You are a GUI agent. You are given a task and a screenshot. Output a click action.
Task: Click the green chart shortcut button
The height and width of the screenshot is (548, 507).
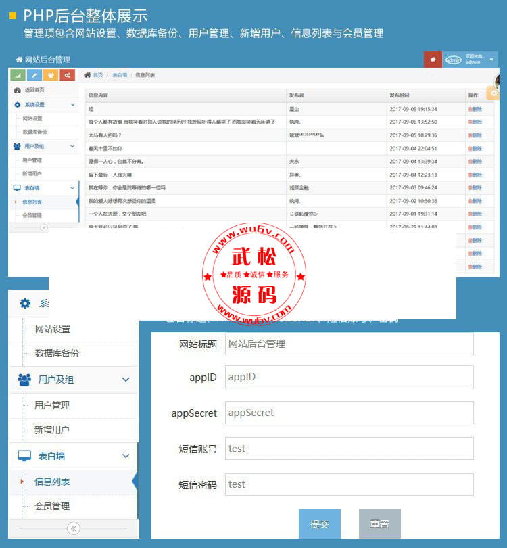coord(18,75)
